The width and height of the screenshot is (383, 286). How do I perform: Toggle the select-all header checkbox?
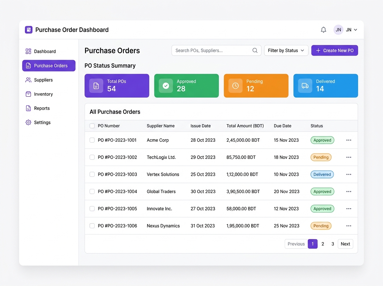(x=92, y=126)
